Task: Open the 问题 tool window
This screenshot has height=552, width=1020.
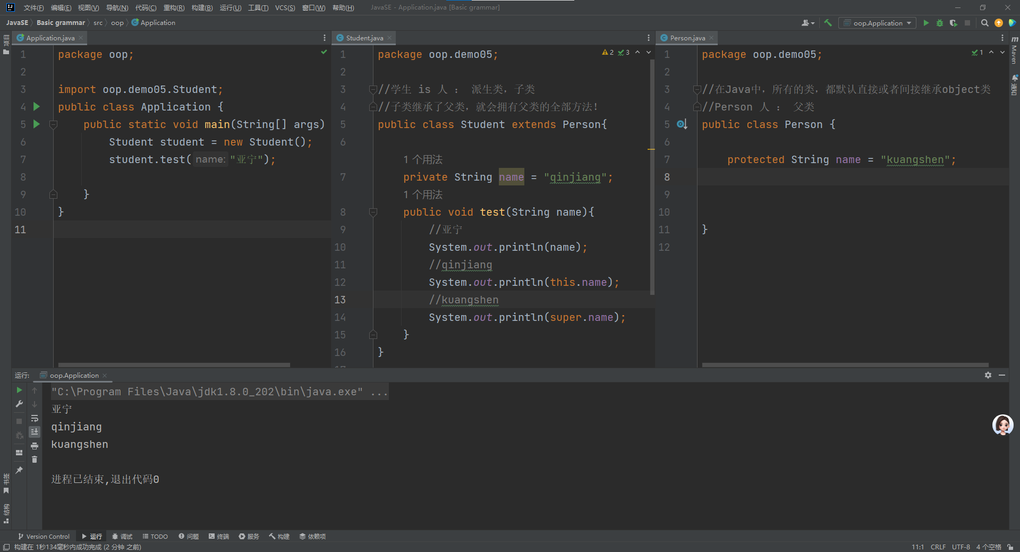Action: coord(189,537)
